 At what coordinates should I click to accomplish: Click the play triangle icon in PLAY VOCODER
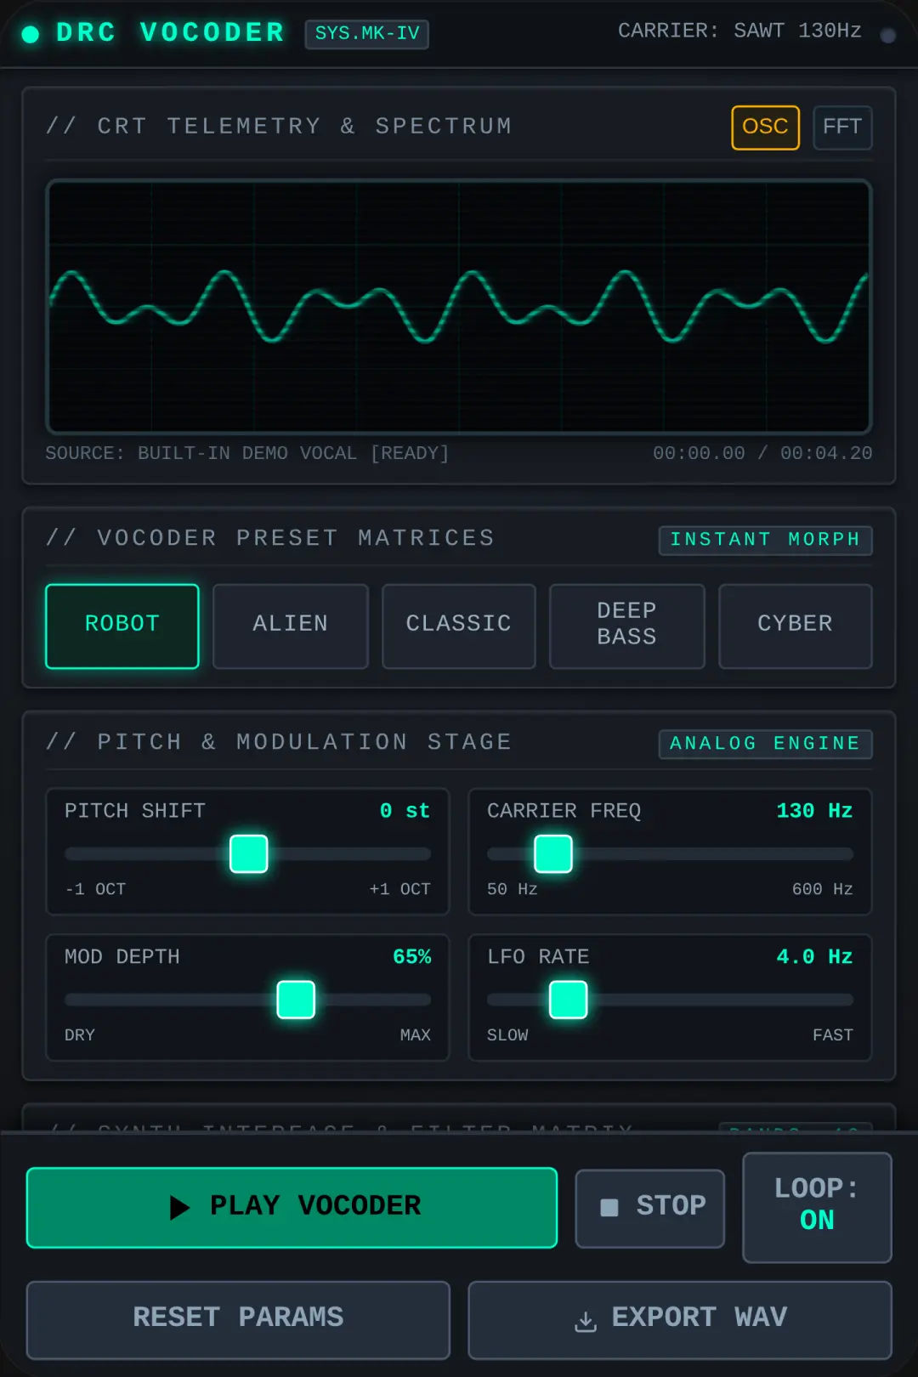coord(179,1207)
